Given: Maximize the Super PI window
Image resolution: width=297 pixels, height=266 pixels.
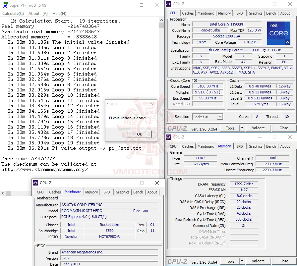Looking at the screenshot, I should click(x=142, y=5).
